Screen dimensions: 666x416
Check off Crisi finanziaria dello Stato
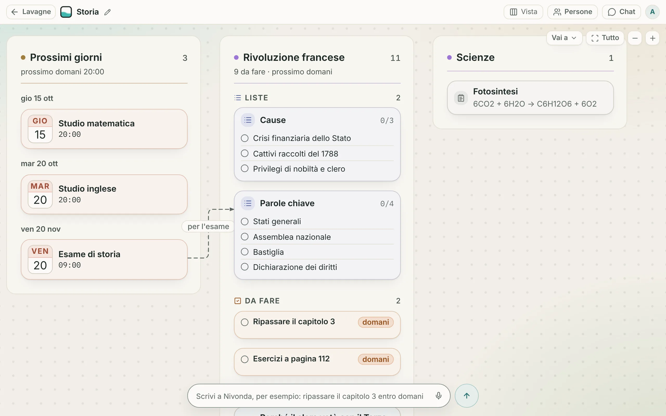(245, 138)
